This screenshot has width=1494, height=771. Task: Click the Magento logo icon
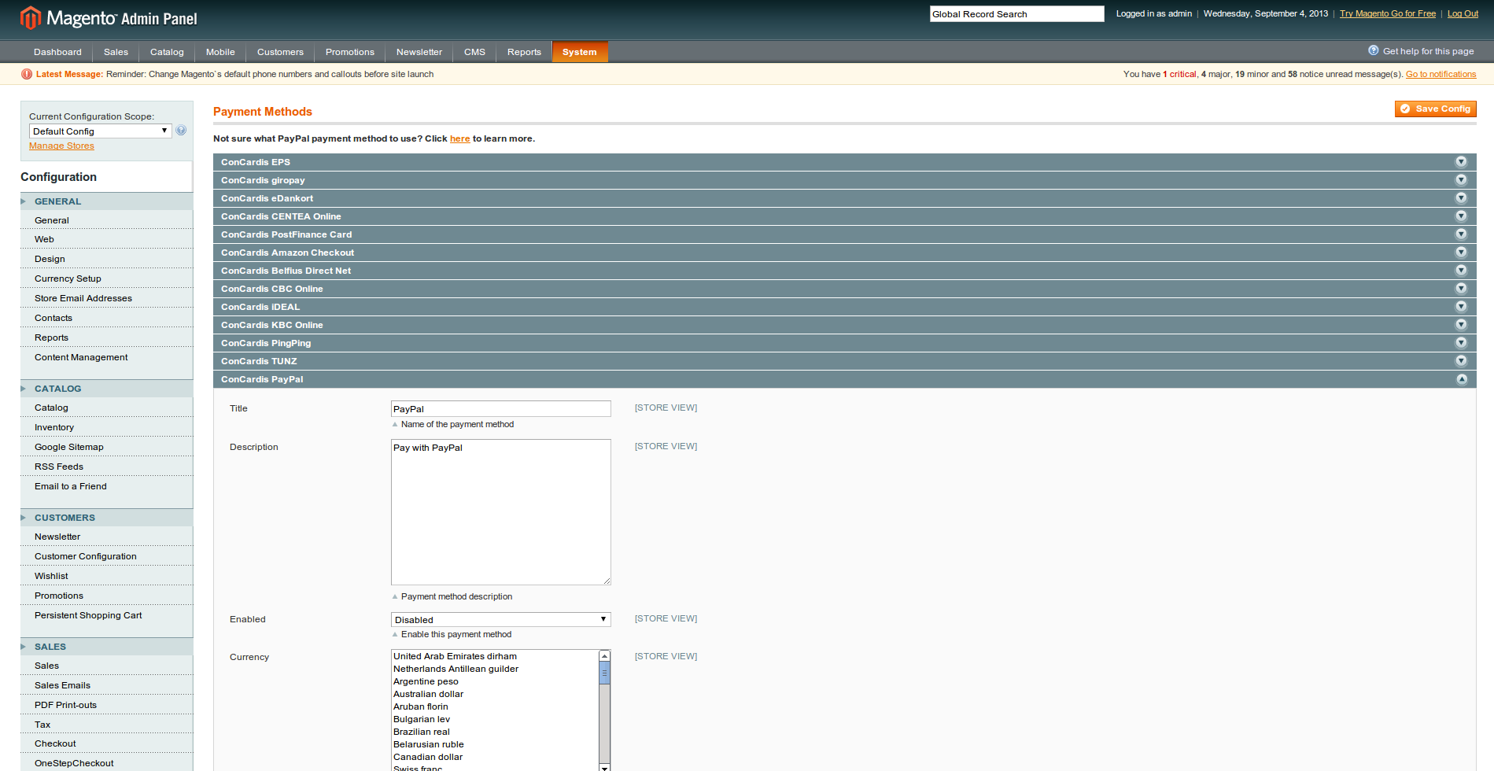(30, 17)
